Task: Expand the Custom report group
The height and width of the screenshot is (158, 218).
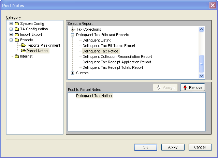Action: [72, 73]
